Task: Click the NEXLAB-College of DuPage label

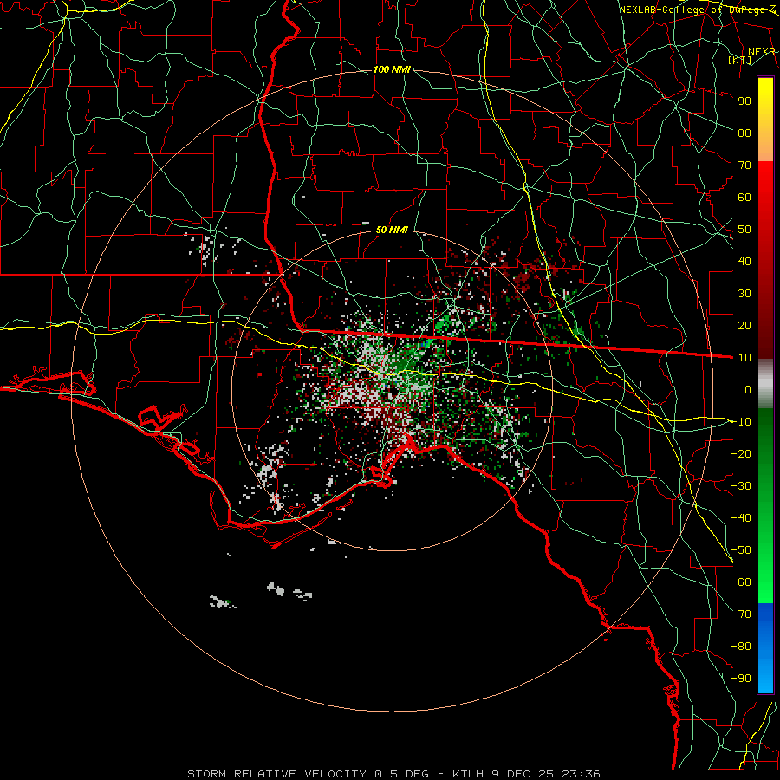Action: pos(697,10)
